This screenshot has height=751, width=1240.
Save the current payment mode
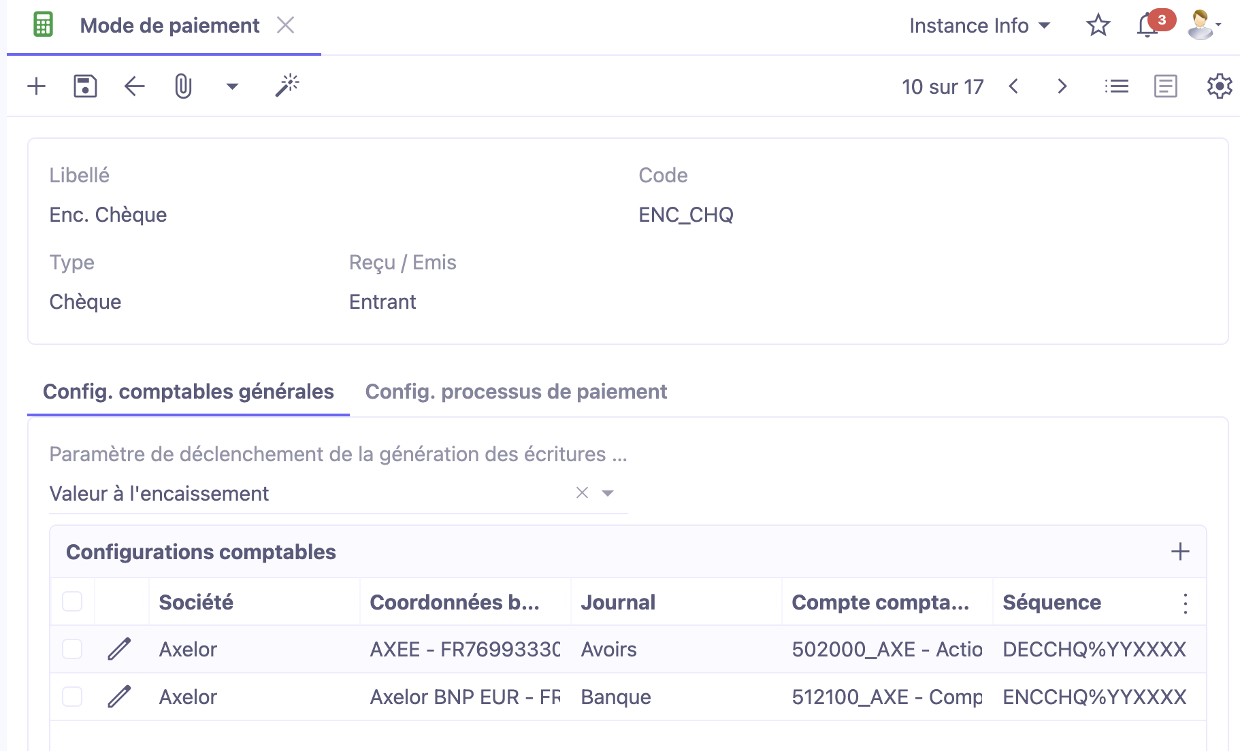tap(84, 86)
